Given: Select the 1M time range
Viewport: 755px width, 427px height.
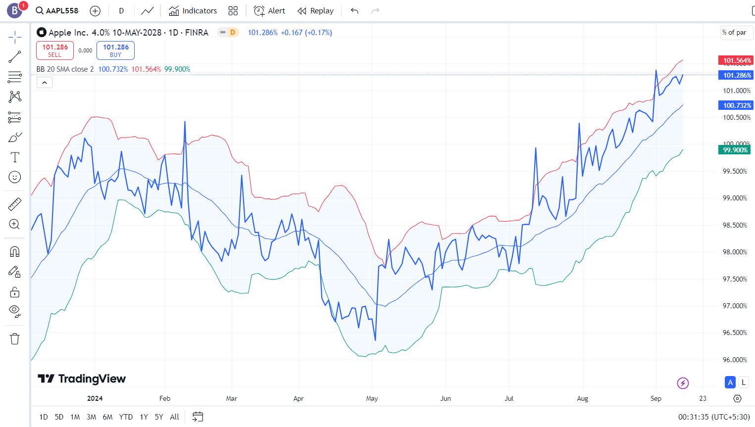Looking at the screenshot, I should pyautogui.click(x=75, y=417).
